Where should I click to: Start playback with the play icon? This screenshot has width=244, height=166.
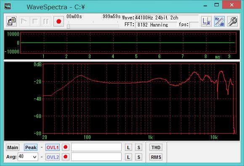pyautogui.click(x=24, y=21)
